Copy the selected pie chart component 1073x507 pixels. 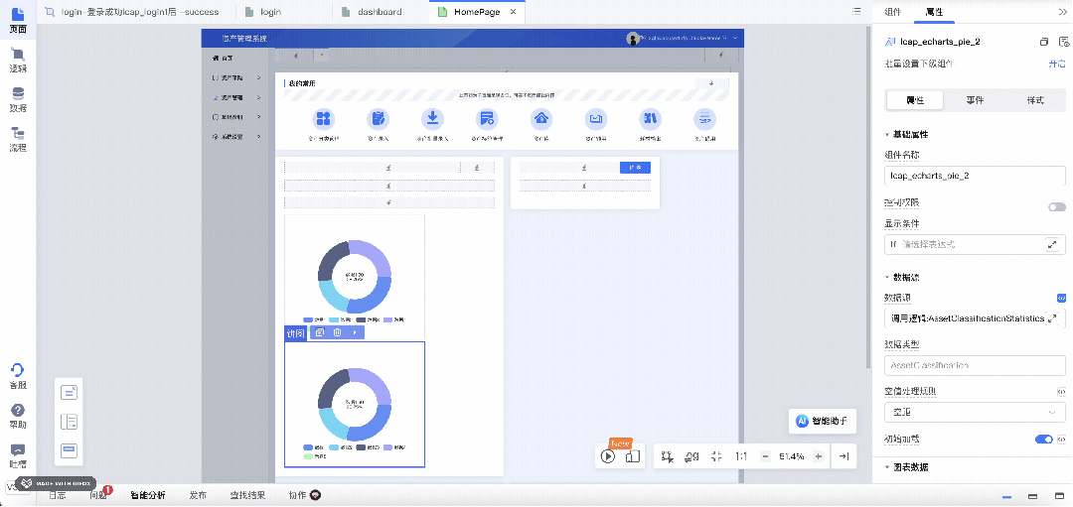[x=320, y=332]
